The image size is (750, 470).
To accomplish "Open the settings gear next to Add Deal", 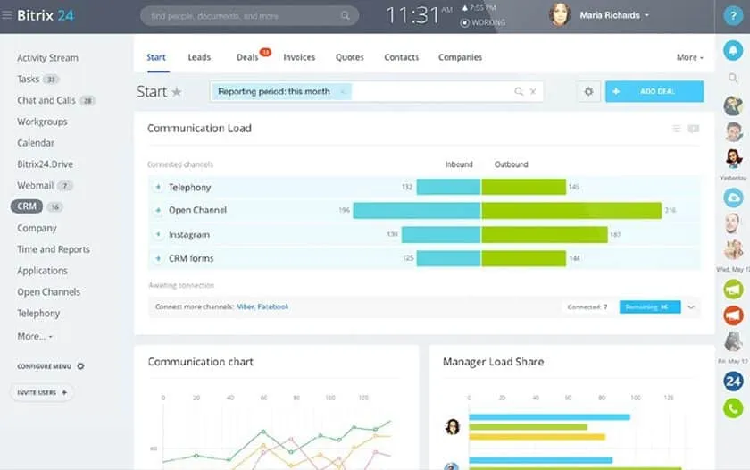I will tap(588, 91).
